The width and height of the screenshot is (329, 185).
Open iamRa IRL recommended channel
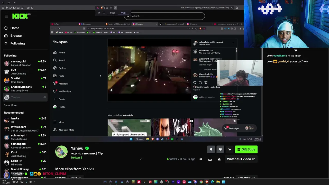click(x=25, y=120)
